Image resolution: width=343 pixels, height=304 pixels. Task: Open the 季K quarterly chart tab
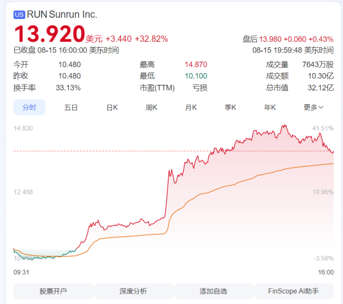coord(230,108)
